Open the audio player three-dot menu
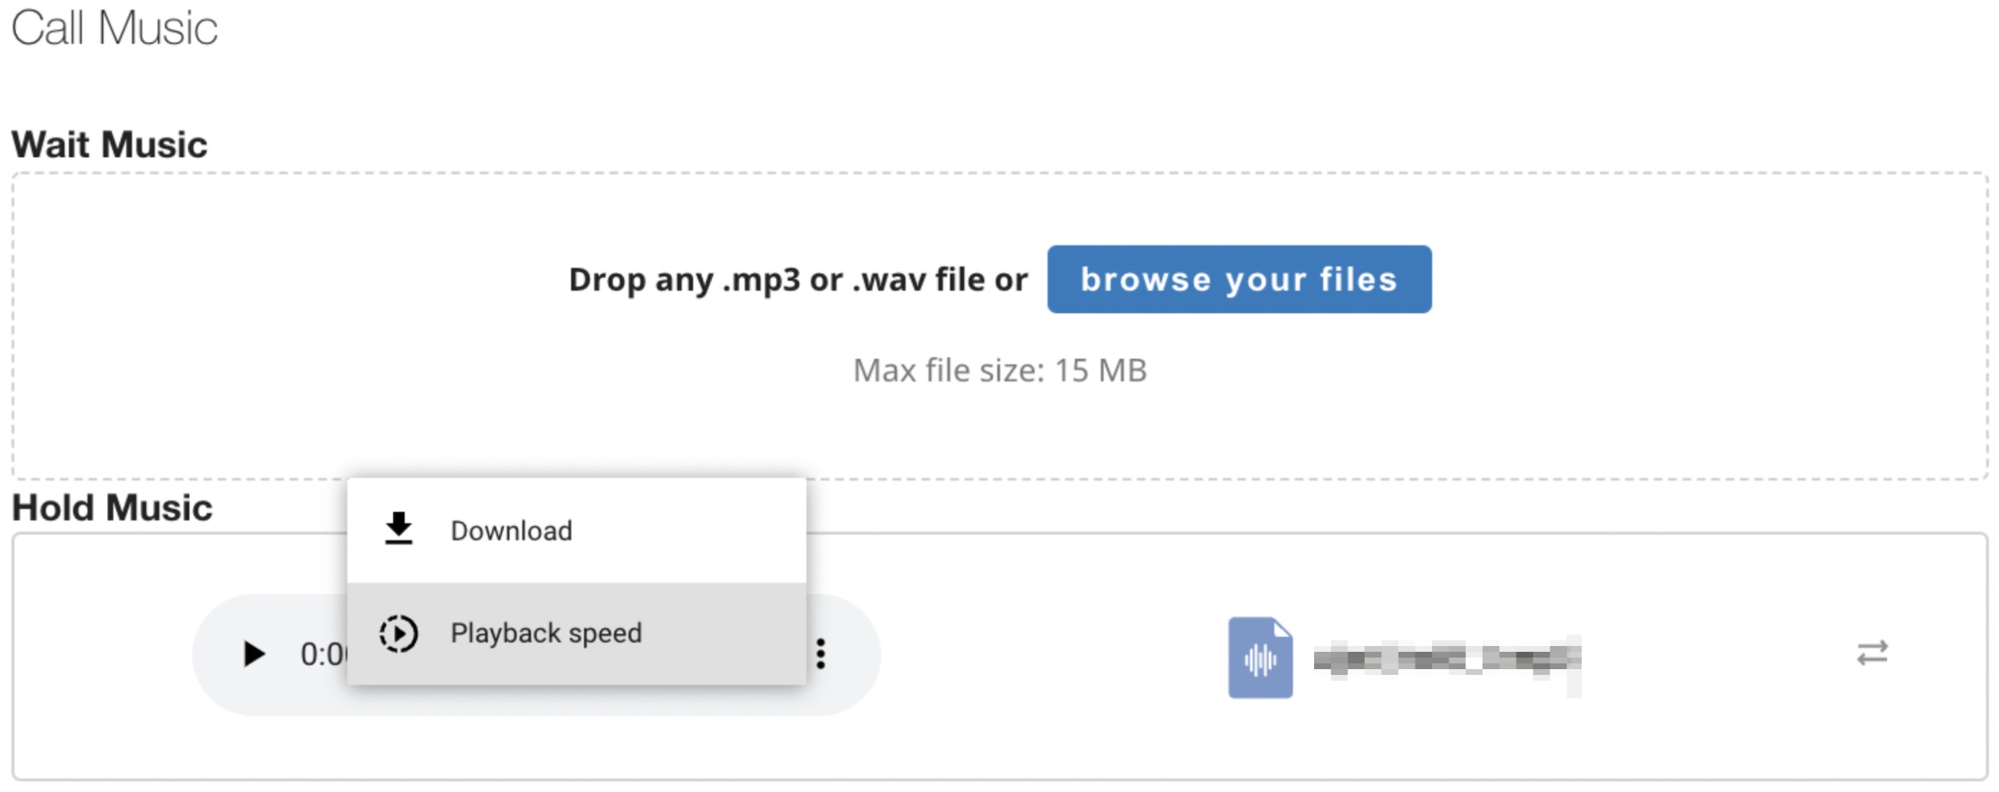 (820, 654)
